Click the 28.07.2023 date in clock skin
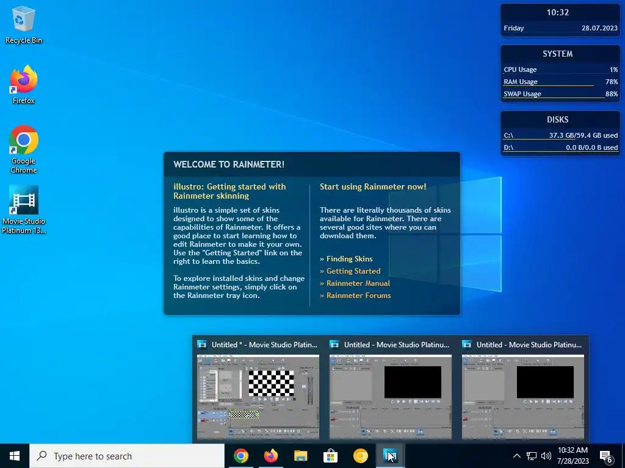 click(x=599, y=28)
